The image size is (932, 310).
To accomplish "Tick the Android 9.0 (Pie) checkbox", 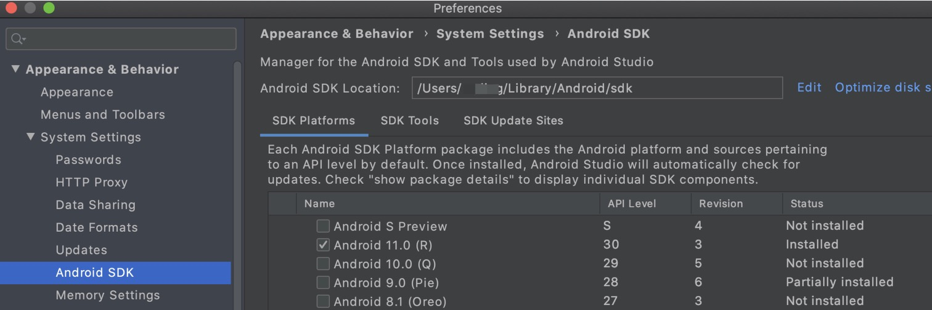I will (323, 283).
